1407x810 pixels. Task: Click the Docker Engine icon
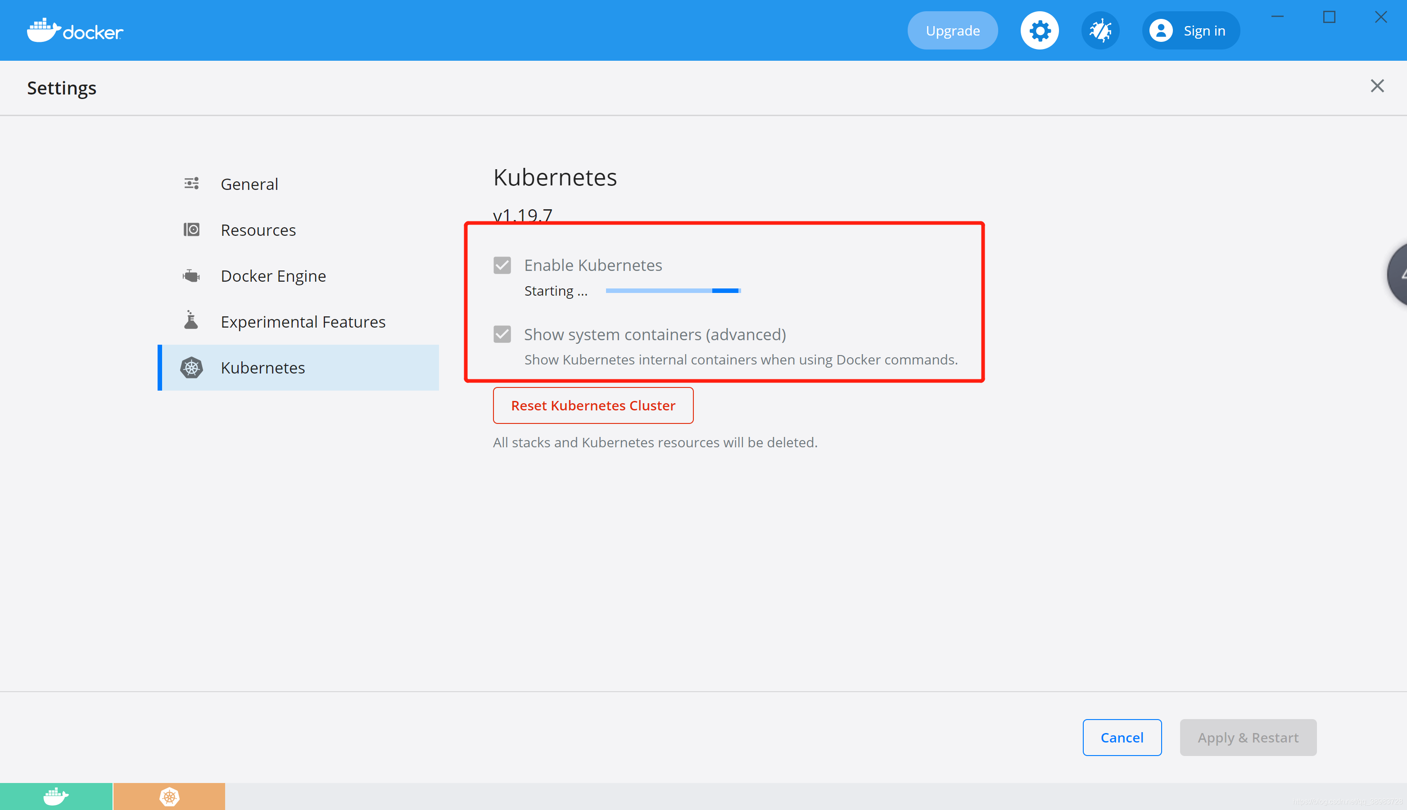[x=191, y=275]
